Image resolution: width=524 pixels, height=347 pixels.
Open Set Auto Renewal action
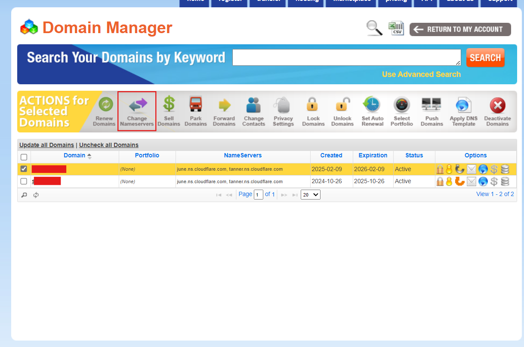click(x=372, y=105)
